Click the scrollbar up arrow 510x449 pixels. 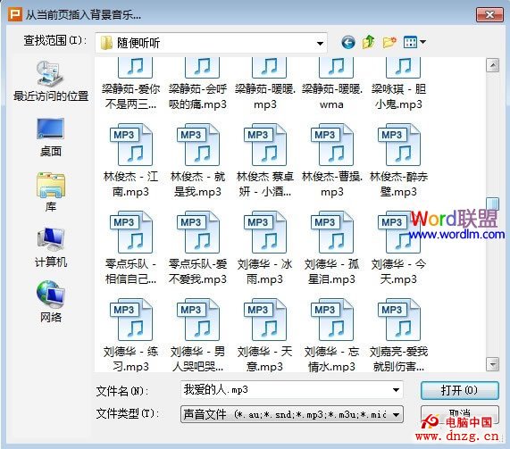pyautogui.click(x=493, y=65)
